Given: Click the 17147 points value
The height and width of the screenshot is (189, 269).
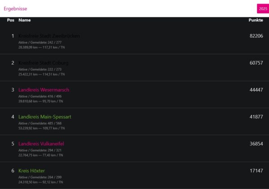Looking at the screenshot, I should click(x=256, y=171).
